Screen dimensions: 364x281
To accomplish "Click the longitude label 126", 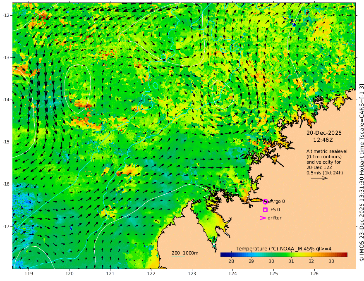I will pyautogui.click(x=314, y=274).
